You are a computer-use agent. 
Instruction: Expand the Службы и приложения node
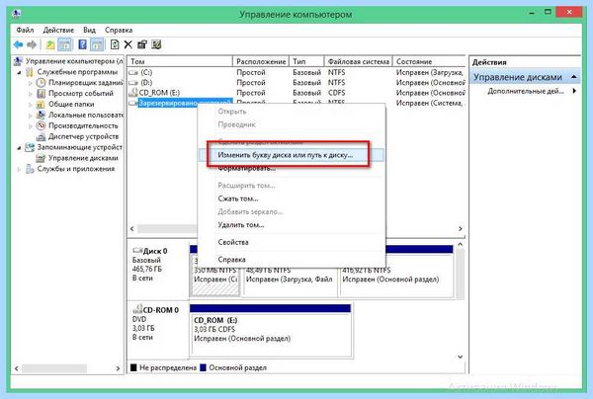click(20, 169)
